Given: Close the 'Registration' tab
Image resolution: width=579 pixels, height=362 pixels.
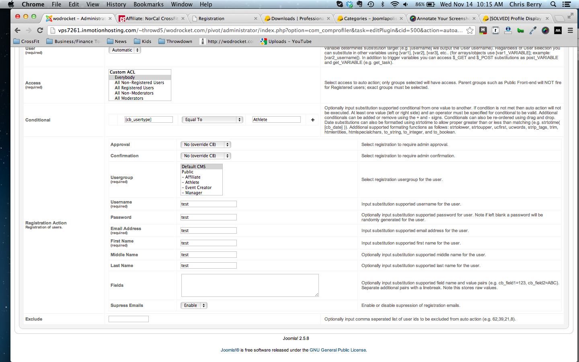Looking at the screenshot, I should pyautogui.click(x=256, y=19).
